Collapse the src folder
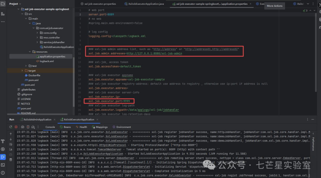 click(x=22, y=14)
